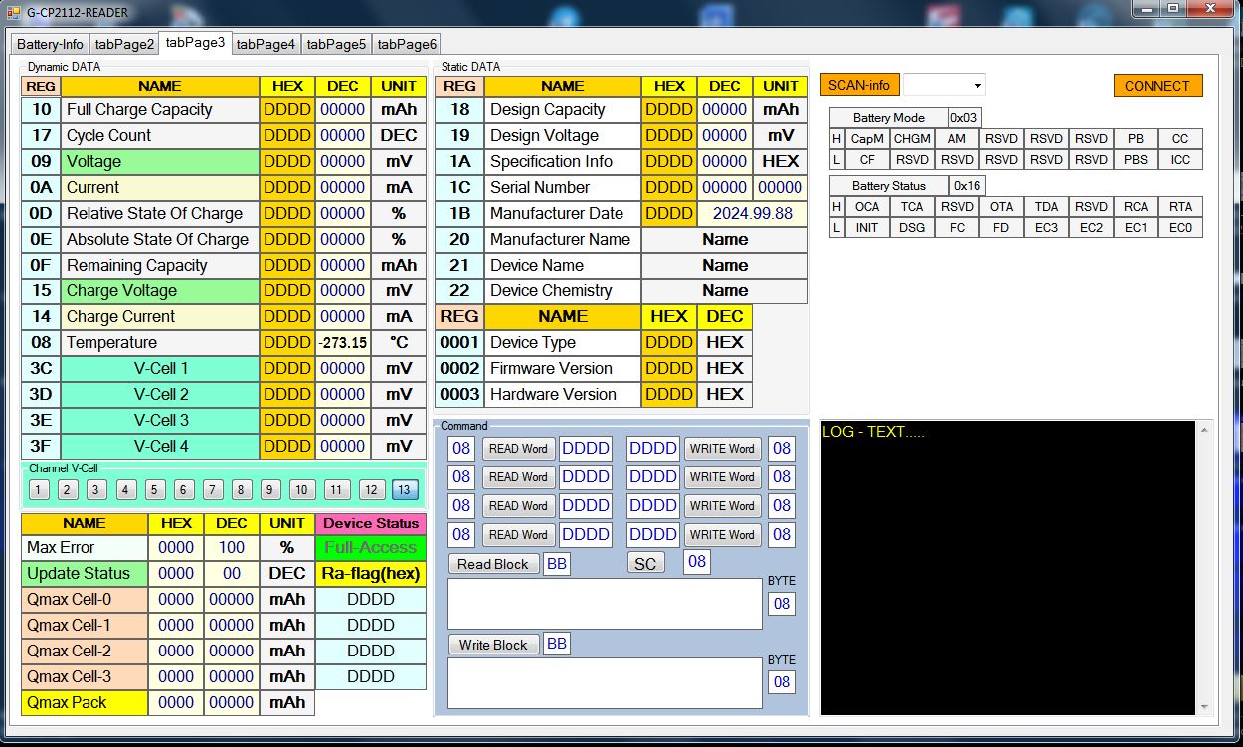Click the Write Block BYTE count field
The width and height of the screenshot is (1243, 747).
click(x=782, y=682)
